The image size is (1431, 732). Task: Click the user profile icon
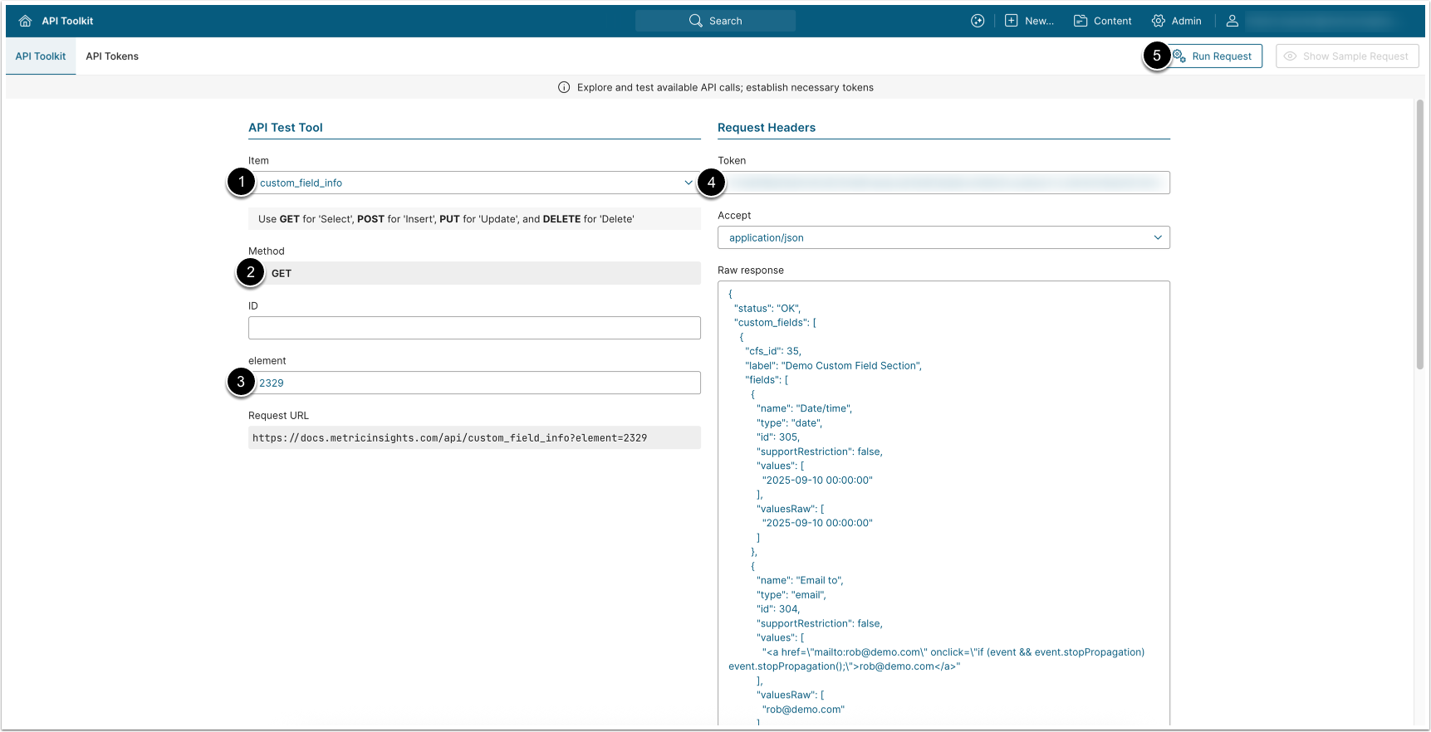click(x=1233, y=21)
